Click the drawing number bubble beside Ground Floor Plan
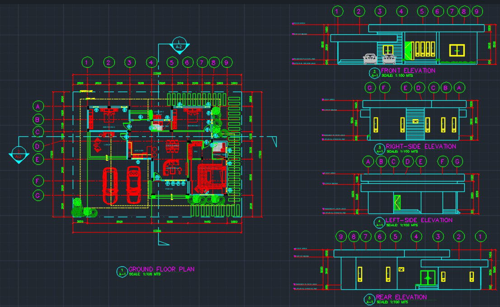The height and width of the screenshot is (307, 500). click(122, 271)
